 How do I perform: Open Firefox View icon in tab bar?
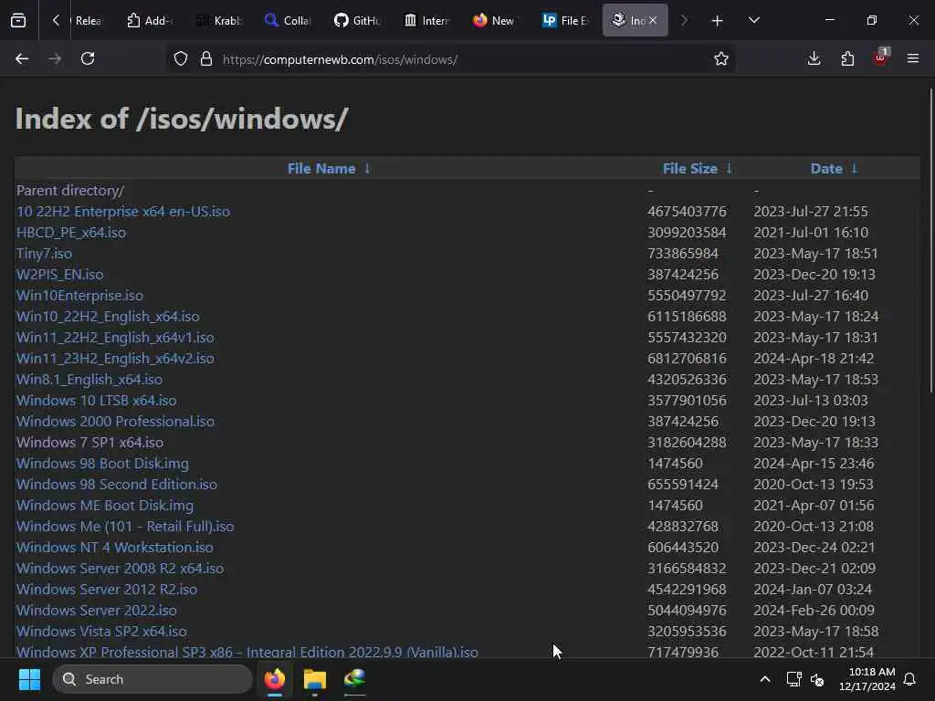[x=18, y=21]
